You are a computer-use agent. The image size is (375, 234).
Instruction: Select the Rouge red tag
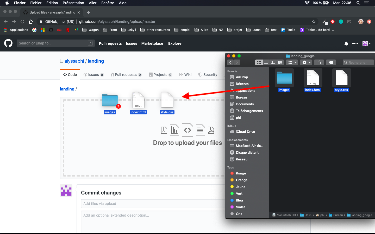pos(241,173)
